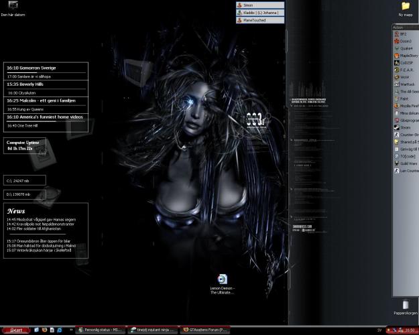Click the Start button on the taskbar

(x=14, y=330)
